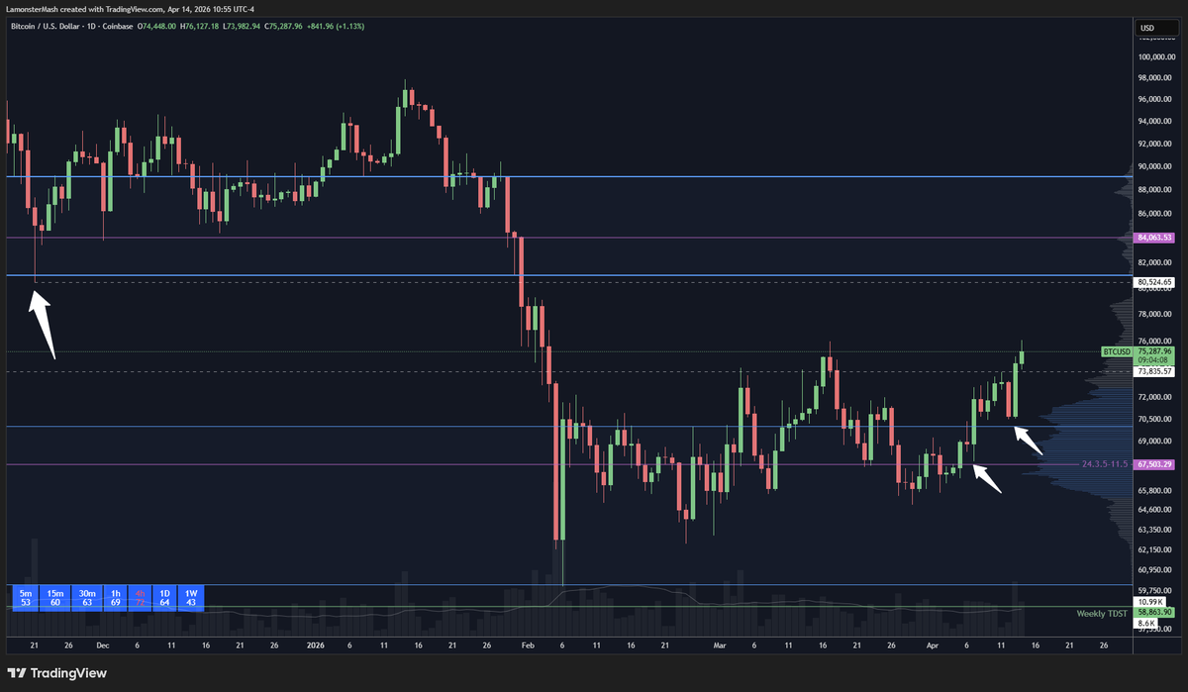Image resolution: width=1188 pixels, height=692 pixels.
Task: Click the Feb label on time axis
Action: pos(527,644)
